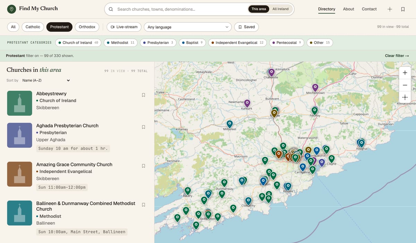Click the green map pin at Carrigaline
Screen dimensions: 416x243
312,170
